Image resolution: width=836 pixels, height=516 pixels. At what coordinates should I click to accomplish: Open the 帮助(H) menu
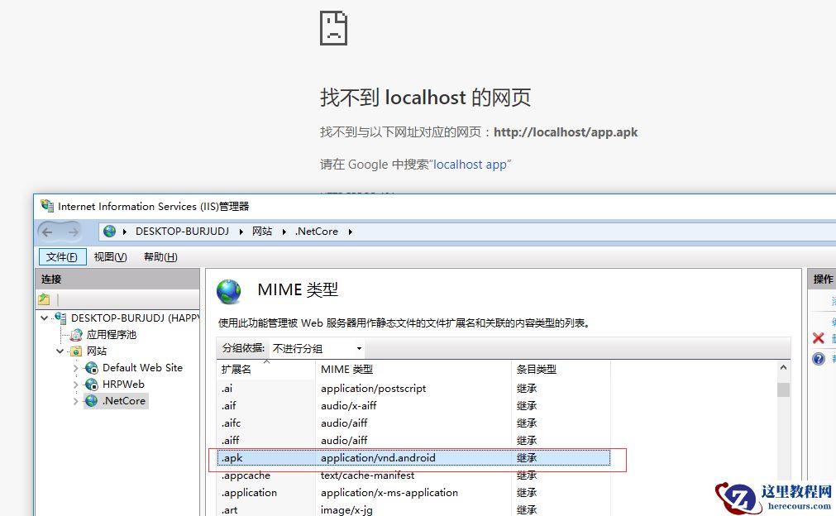pos(160,257)
